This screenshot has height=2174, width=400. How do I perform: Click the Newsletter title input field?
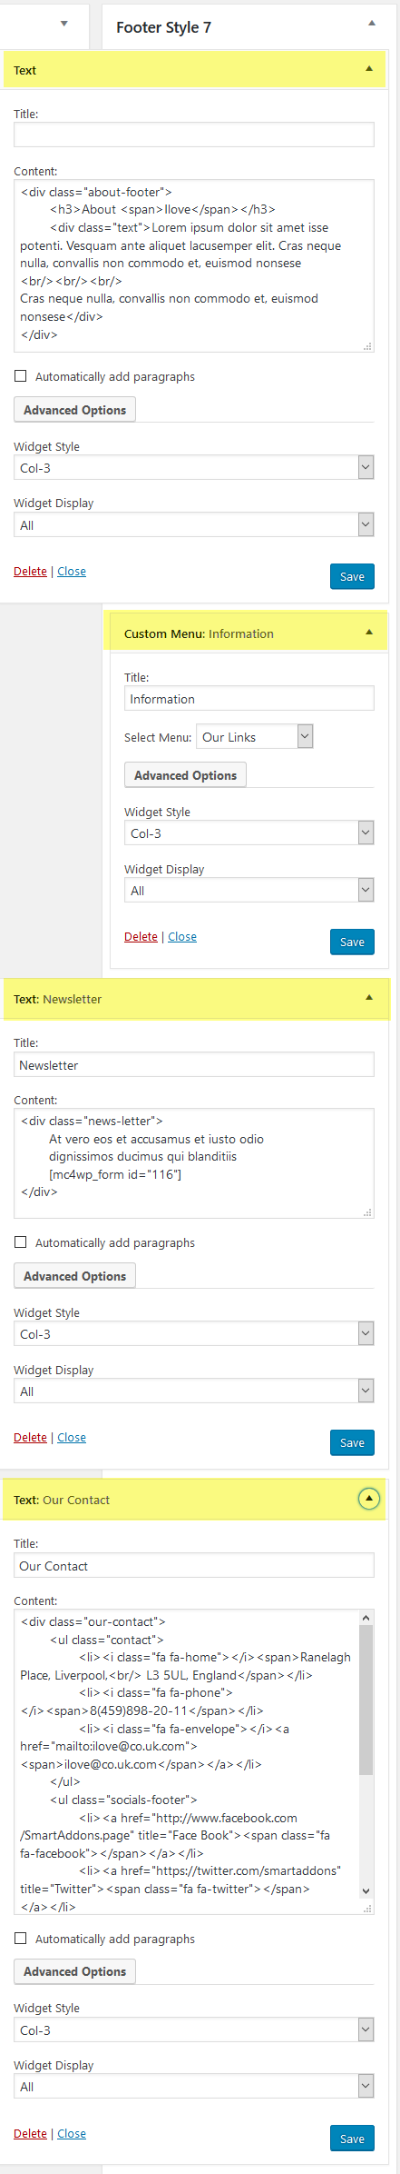(194, 1065)
